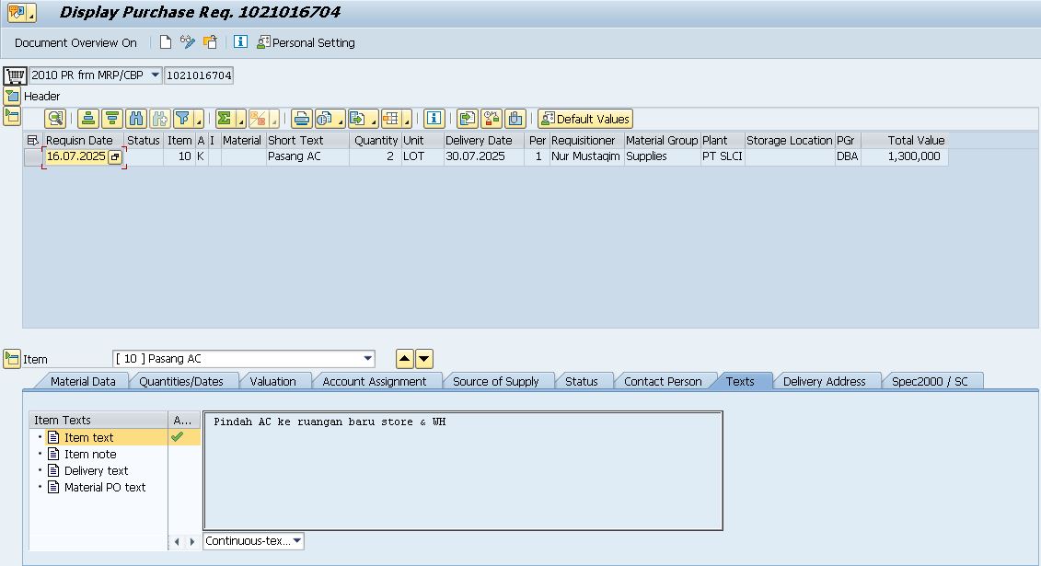This screenshot has width=1041, height=566.
Task: Click the Create new document icon
Action: pos(166,42)
